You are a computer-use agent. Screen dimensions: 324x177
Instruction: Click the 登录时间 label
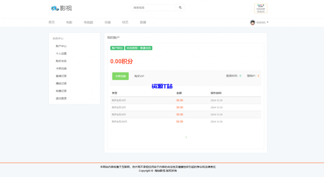pos(233,76)
